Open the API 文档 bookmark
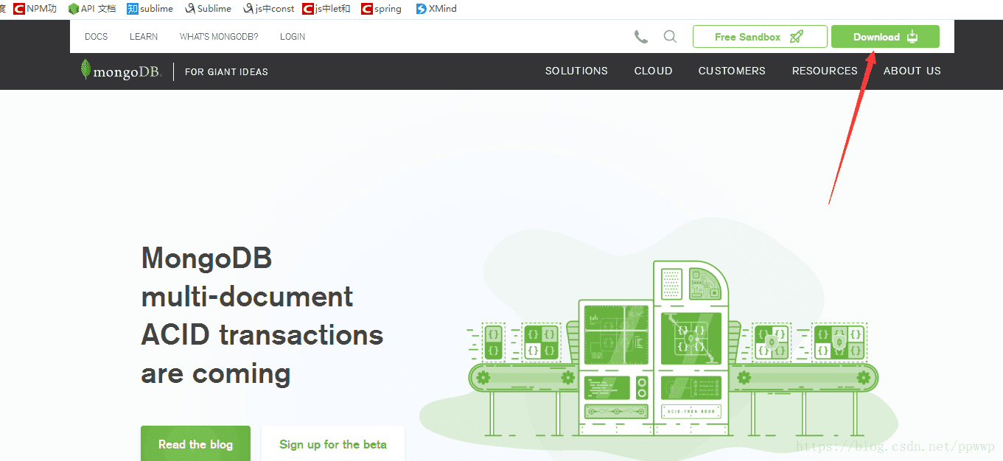 point(92,9)
